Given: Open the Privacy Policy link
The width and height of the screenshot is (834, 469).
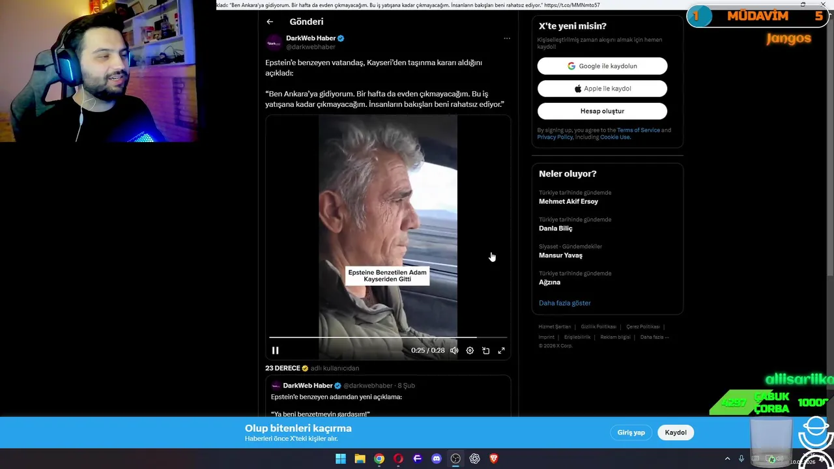Looking at the screenshot, I should (x=555, y=137).
